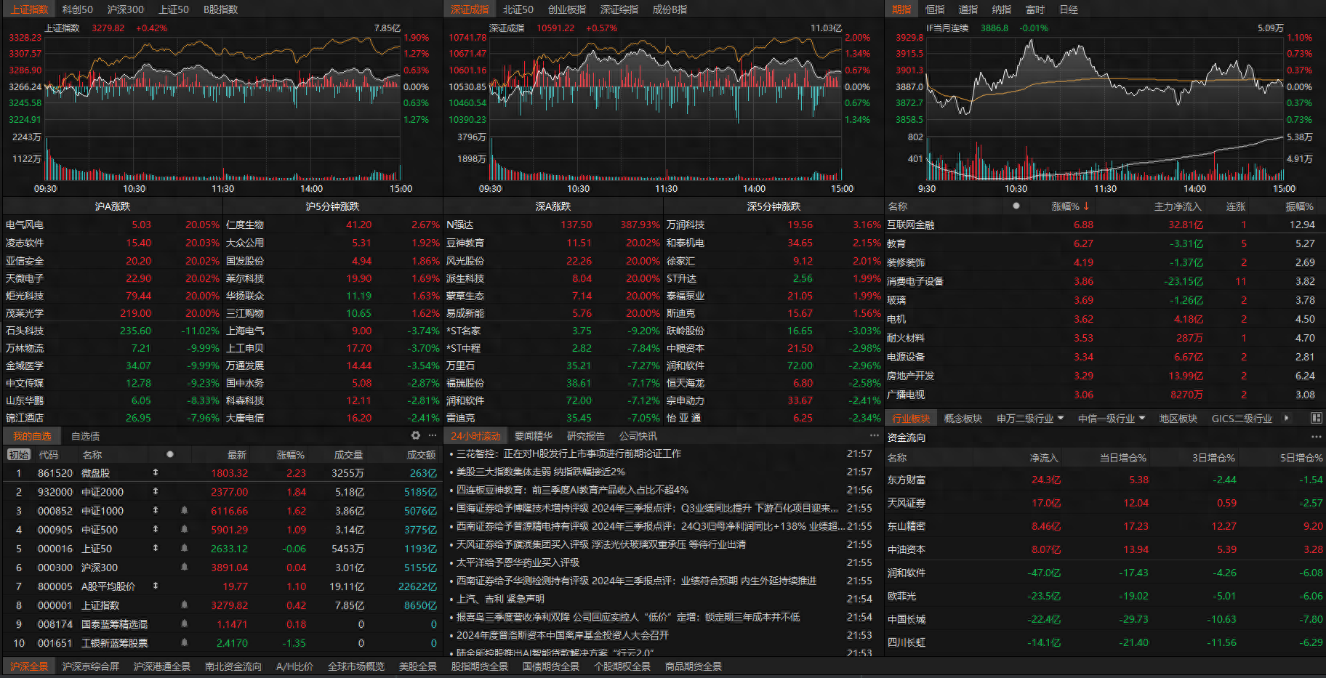Open news about 三花智控 H股发行
This screenshot has width=1326, height=678.
pyautogui.click(x=569, y=453)
